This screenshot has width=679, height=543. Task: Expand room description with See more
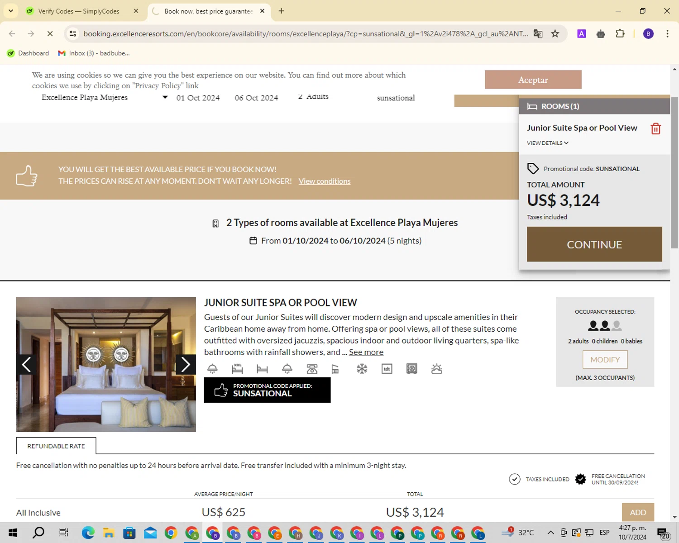tap(366, 352)
